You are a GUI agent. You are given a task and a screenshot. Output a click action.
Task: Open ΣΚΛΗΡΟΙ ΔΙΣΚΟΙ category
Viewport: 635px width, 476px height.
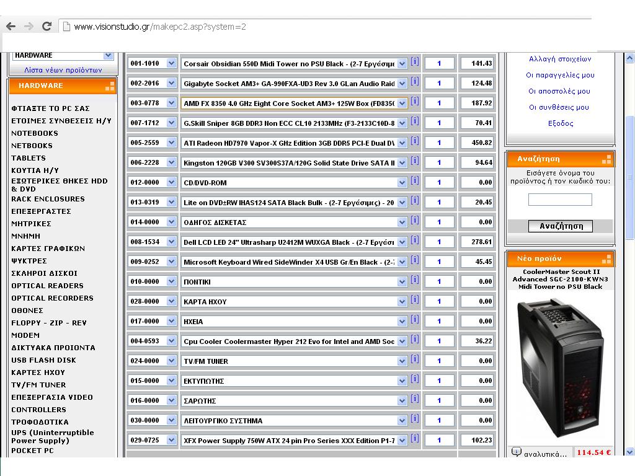click(45, 273)
